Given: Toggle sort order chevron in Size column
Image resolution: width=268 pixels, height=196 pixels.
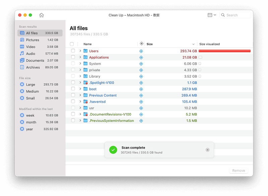Looking at the screenshot, I should pos(193,44).
